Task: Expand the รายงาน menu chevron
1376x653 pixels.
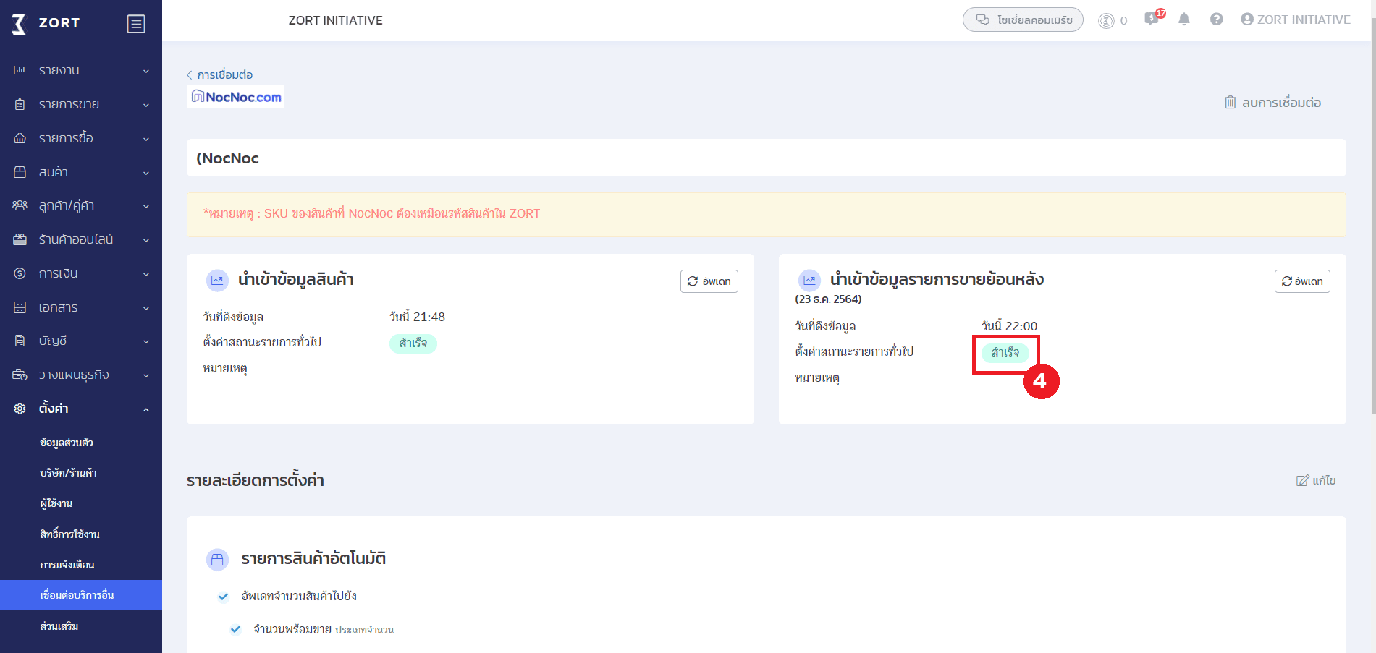Action: (x=146, y=71)
